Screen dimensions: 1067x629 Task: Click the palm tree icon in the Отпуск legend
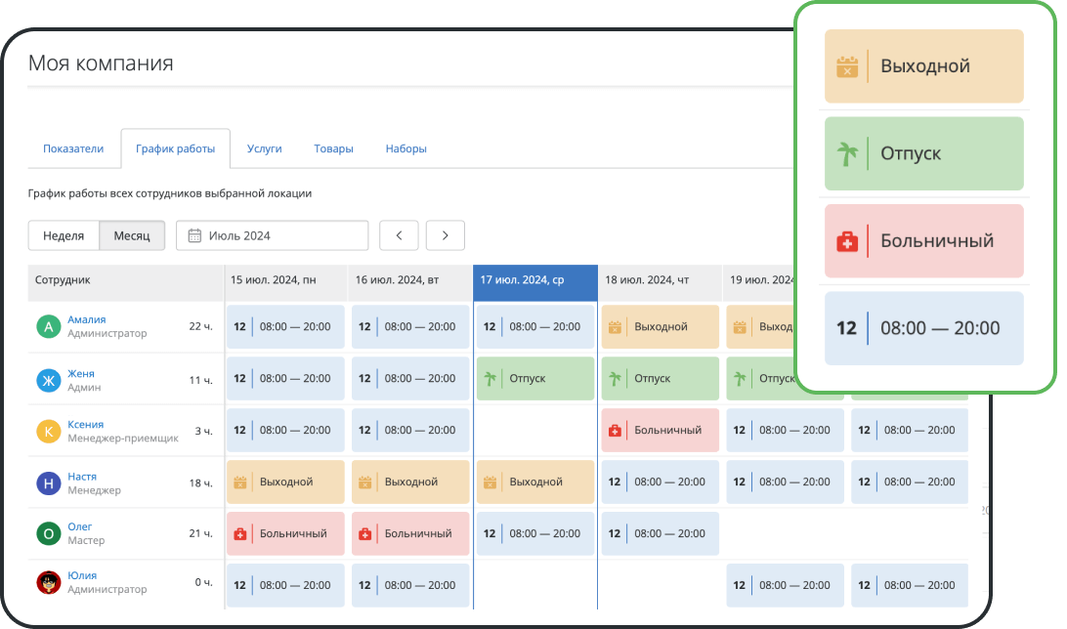point(846,154)
